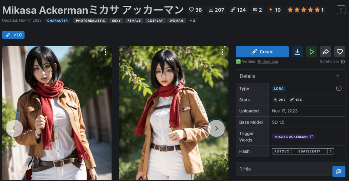Open the '16 days ago' verified link
The width and height of the screenshot is (349, 181).
point(268,62)
